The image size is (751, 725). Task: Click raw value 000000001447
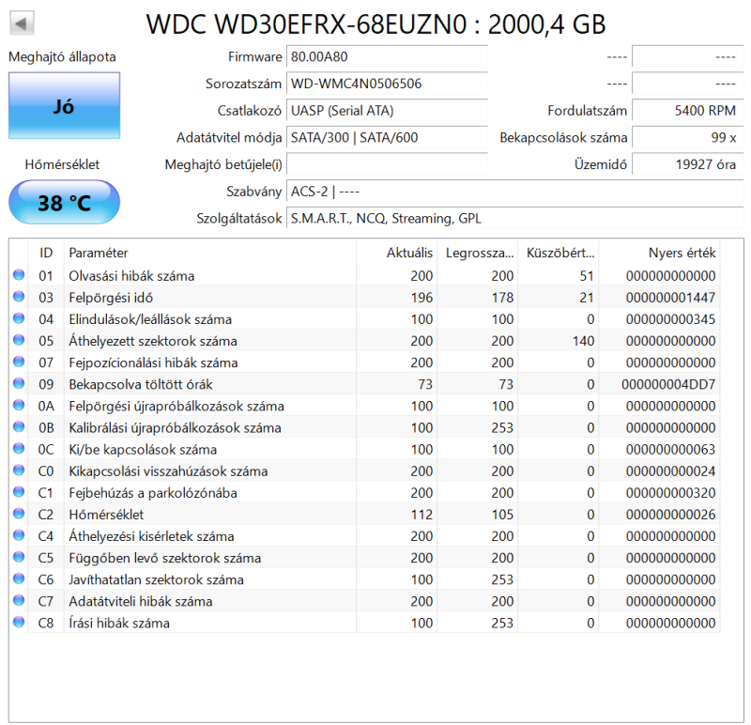click(x=670, y=298)
